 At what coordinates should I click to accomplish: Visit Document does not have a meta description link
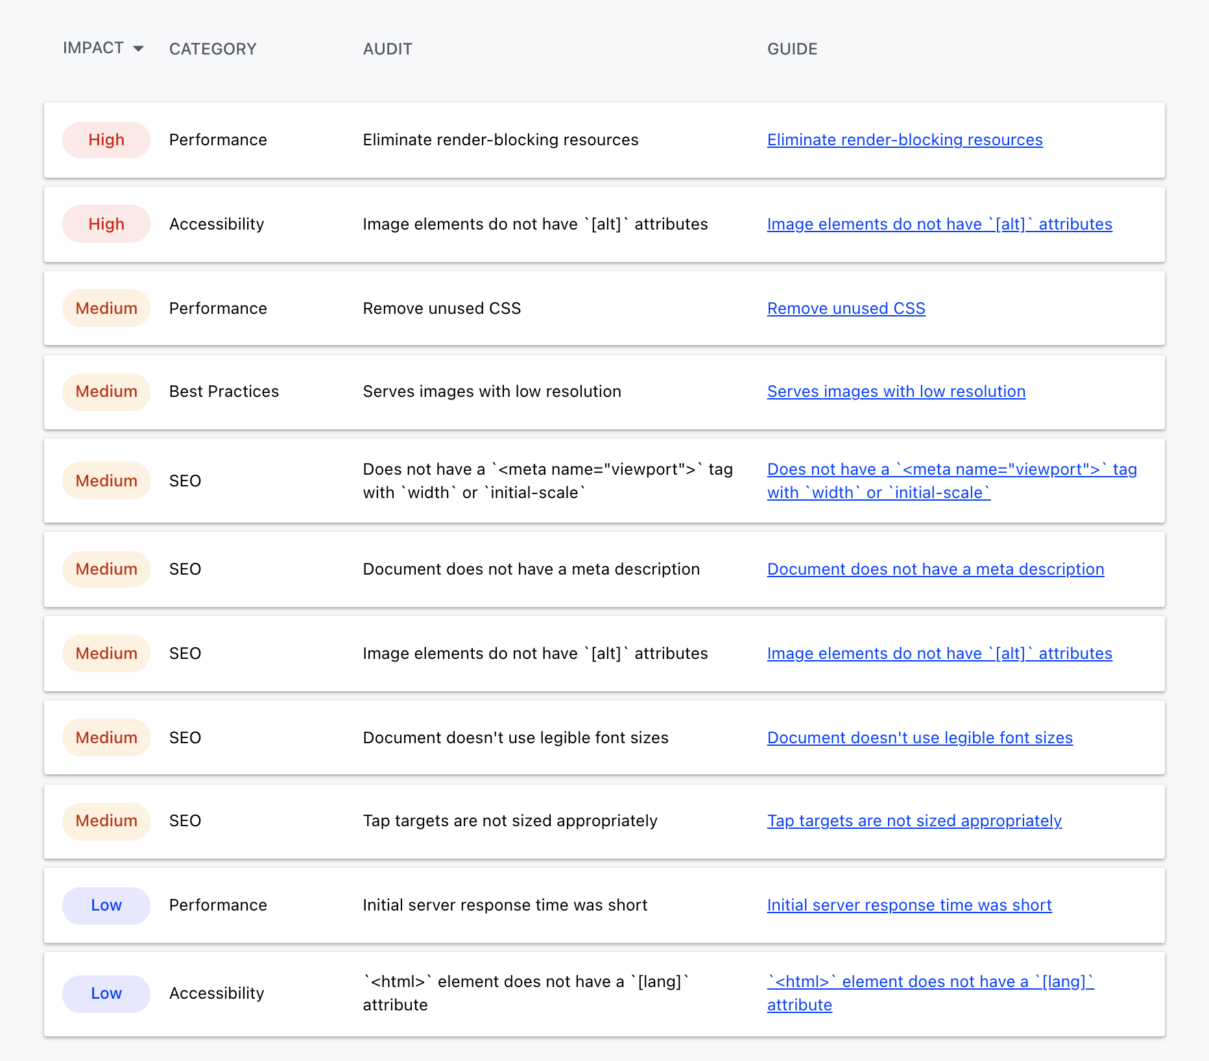pos(935,569)
